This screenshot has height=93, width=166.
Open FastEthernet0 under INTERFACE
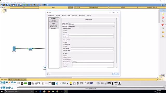[54, 27]
